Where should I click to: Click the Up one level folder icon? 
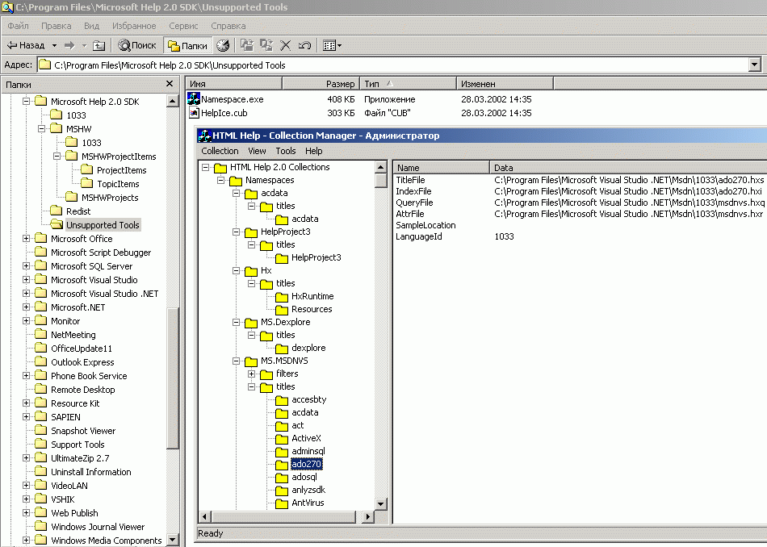point(98,45)
